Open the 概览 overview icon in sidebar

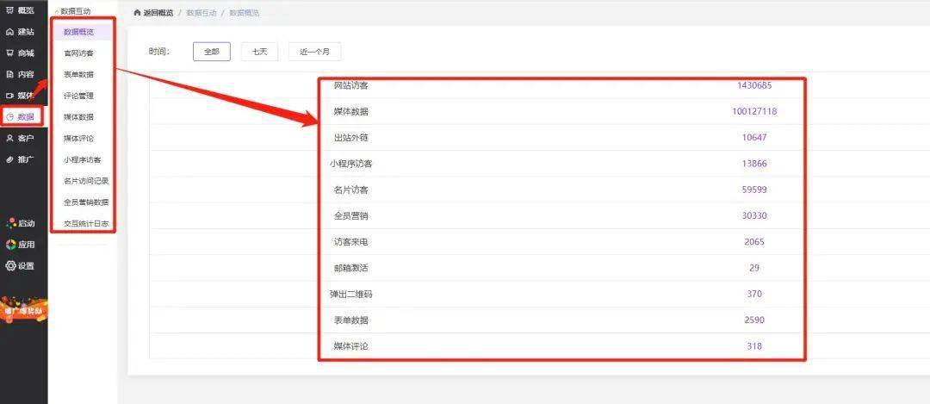(9, 10)
